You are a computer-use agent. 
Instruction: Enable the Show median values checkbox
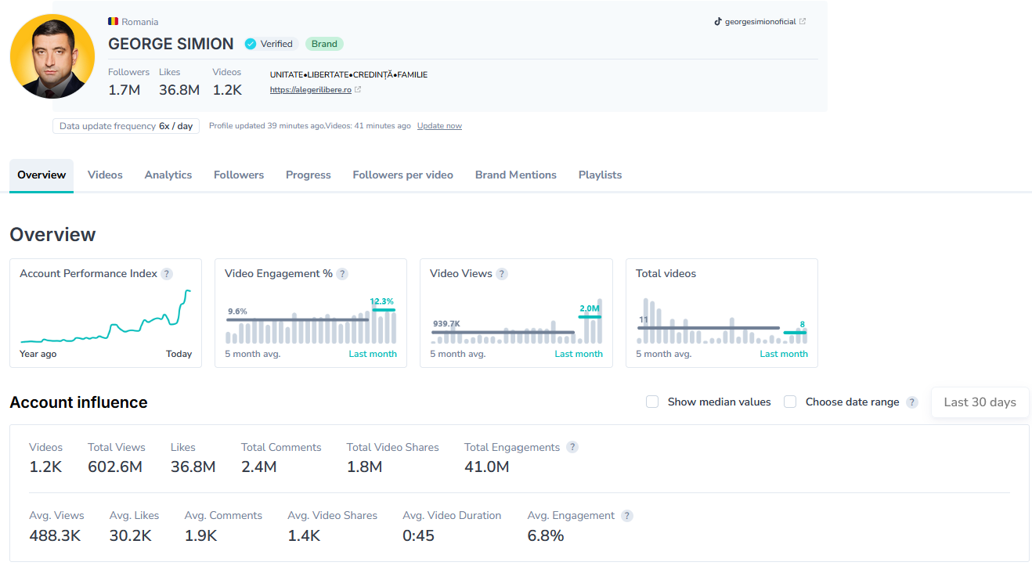point(652,402)
